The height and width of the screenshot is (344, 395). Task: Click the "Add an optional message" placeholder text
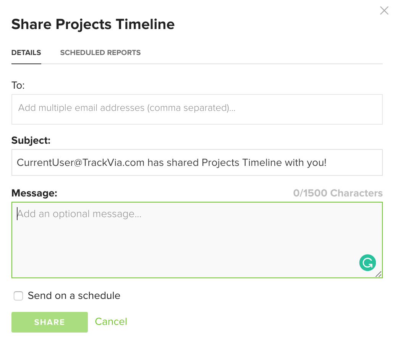click(x=79, y=214)
